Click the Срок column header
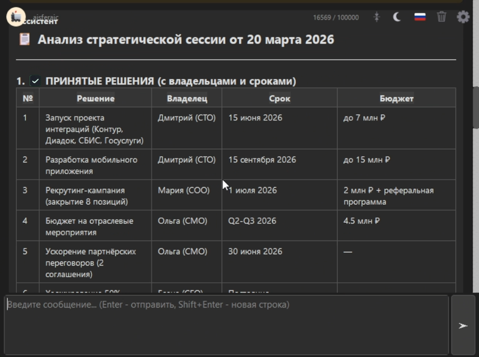Viewport: 479px width, 357px height. pos(279,98)
